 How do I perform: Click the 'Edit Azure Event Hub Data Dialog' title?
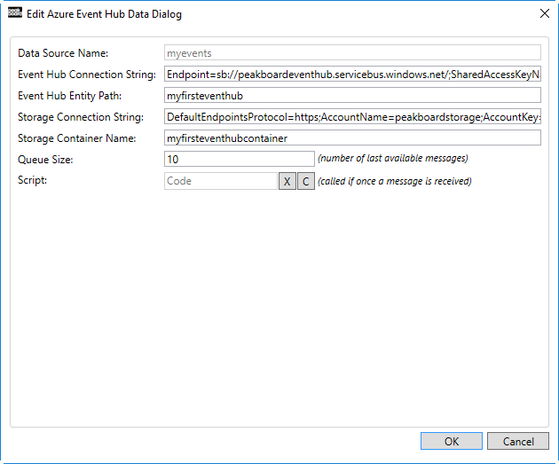[104, 14]
